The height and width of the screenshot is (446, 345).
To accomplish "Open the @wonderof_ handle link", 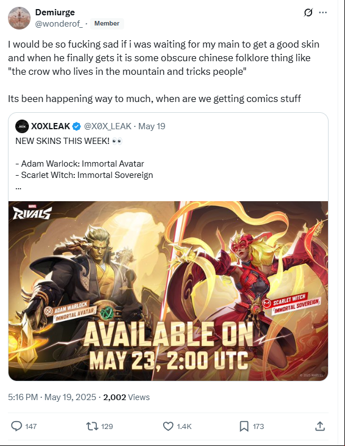I will (x=59, y=24).
